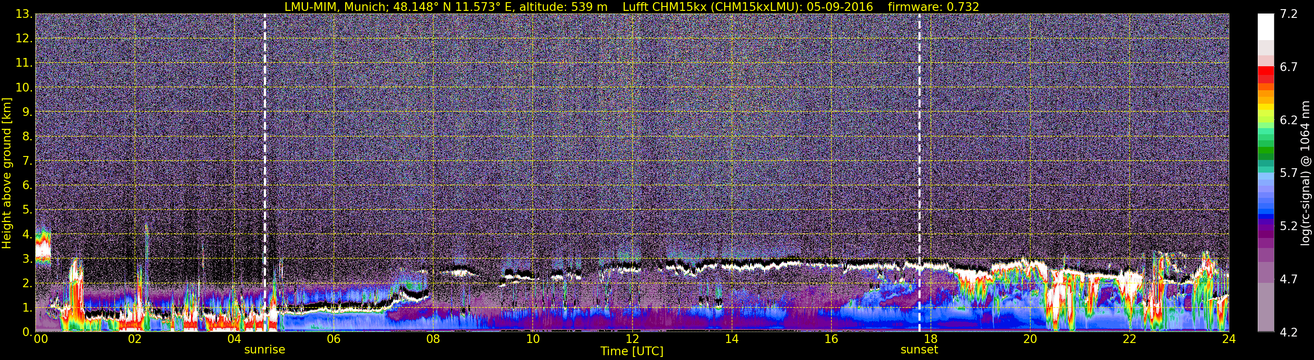Click the sunset dashed vertical marker line

coord(919,172)
